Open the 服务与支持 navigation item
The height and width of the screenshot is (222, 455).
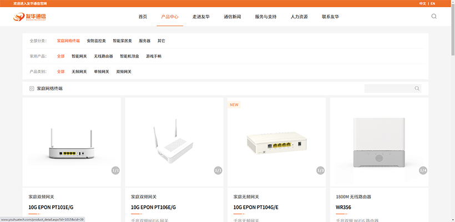[x=265, y=17]
